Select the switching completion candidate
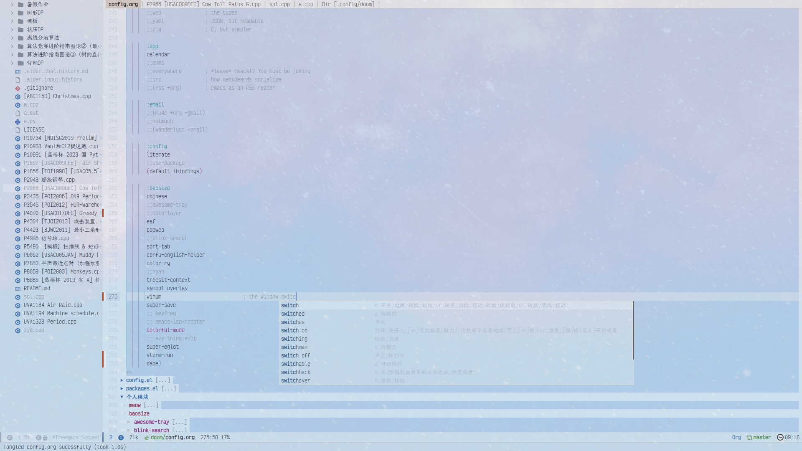Viewport: 802px width, 451px height. pyautogui.click(x=294, y=339)
